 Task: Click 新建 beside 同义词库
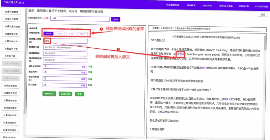(90, 85)
